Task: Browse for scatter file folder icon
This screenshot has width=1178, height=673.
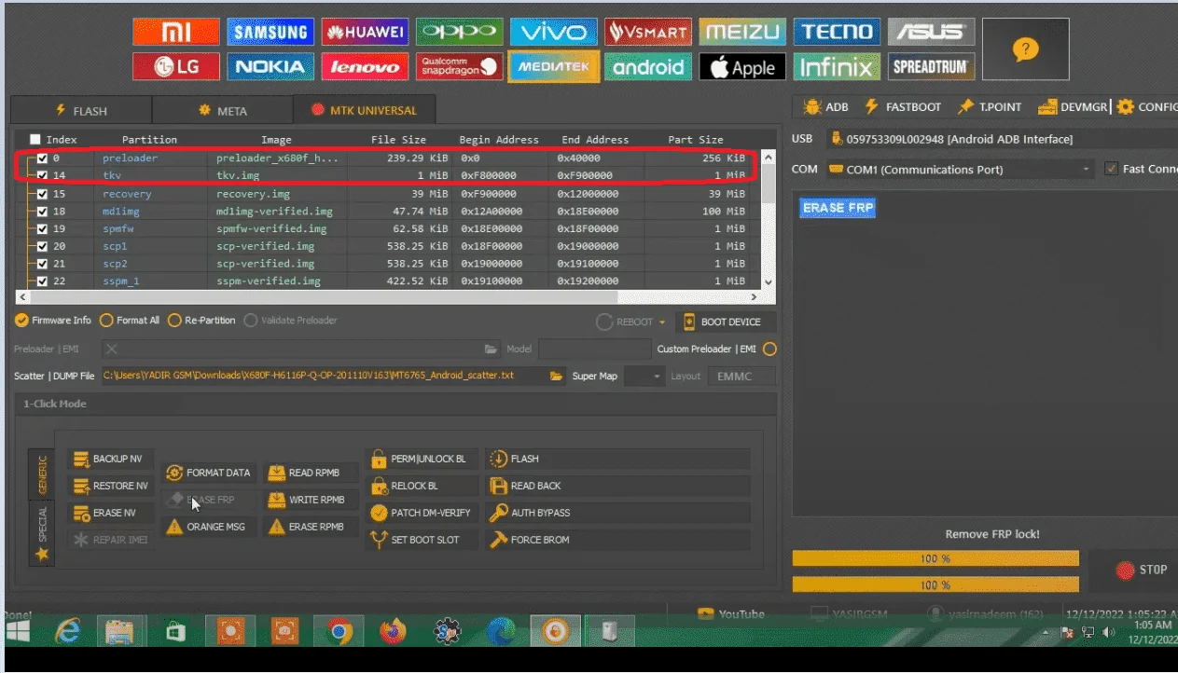Action: click(x=556, y=376)
